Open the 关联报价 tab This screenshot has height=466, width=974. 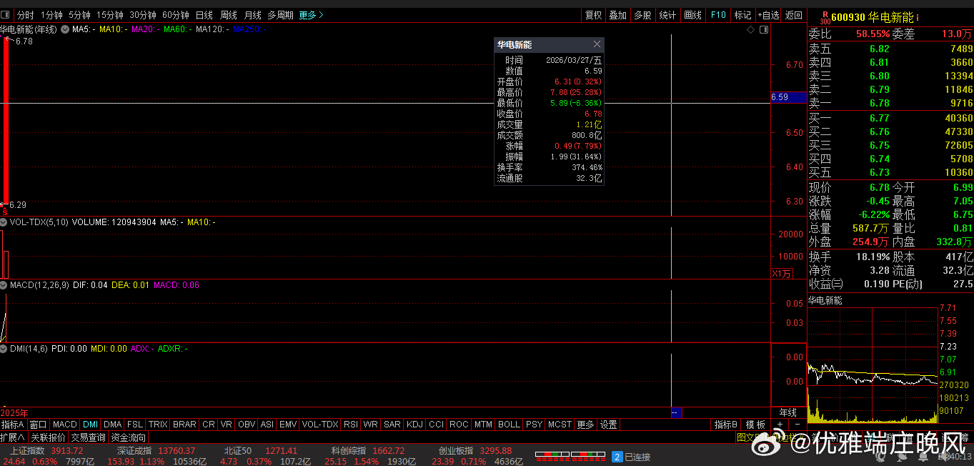49,437
